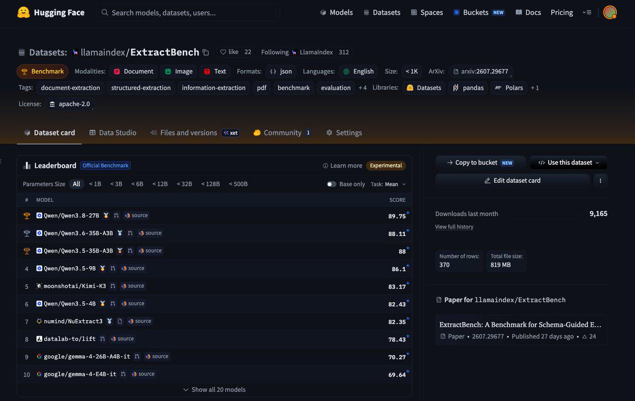Open Buckets in navigation
The height and width of the screenshot is (401, 635).
(479, 12)
